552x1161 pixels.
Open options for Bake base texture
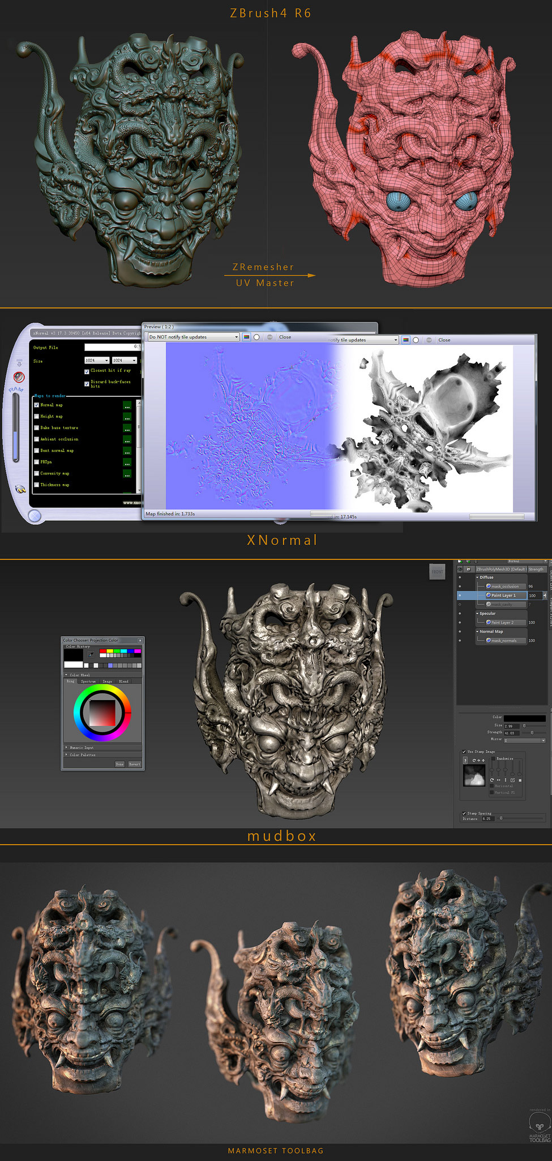coord(127,429)
